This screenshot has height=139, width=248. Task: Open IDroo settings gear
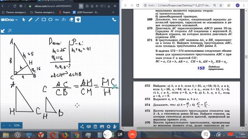pos(108,127)
